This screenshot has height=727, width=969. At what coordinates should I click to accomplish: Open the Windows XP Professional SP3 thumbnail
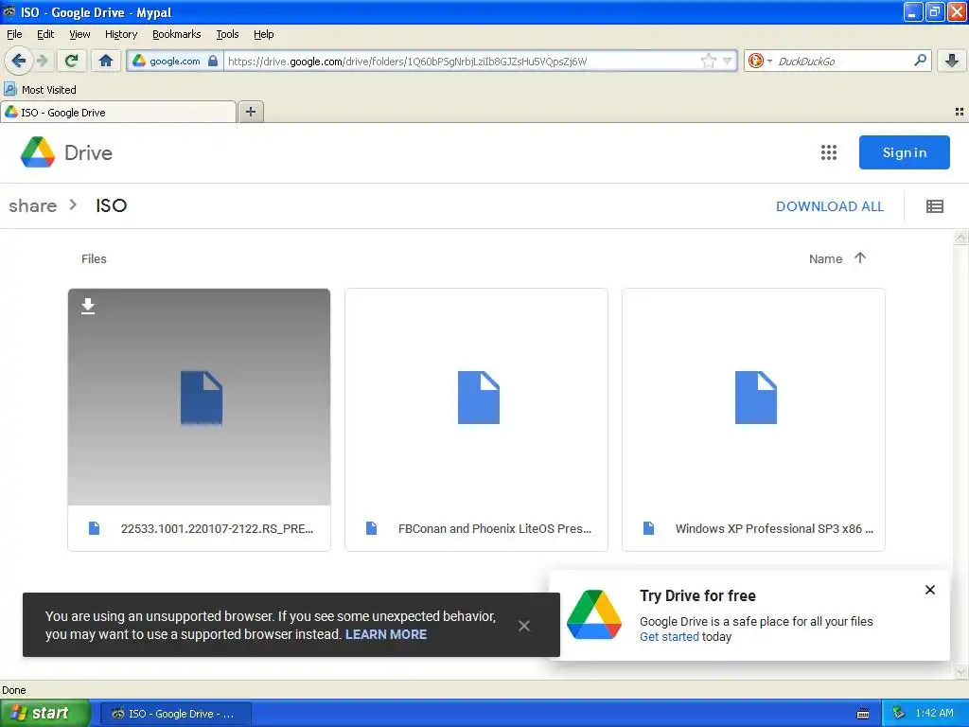[753, 397]
